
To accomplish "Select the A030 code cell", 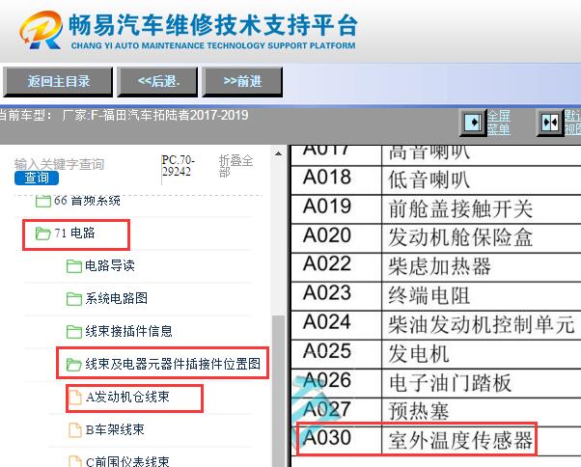I will 336,440.
